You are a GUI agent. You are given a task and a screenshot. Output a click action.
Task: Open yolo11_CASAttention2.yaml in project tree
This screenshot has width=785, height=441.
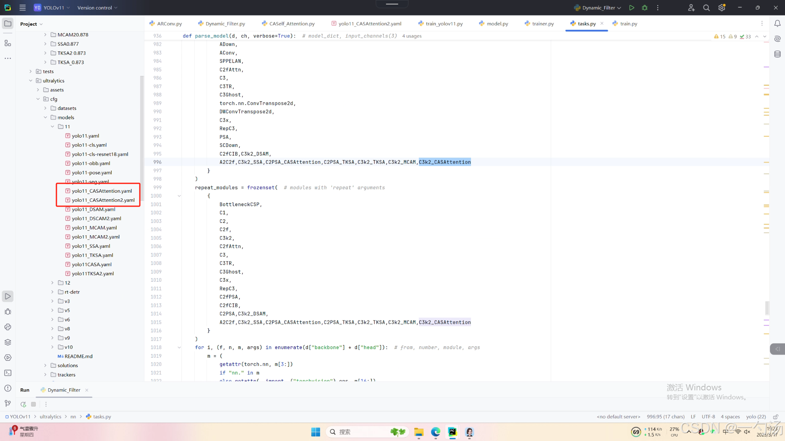(103, 200)
